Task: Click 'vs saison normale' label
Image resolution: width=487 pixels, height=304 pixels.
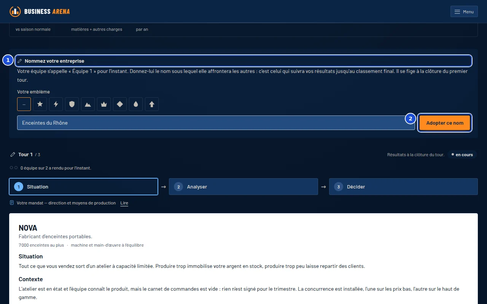Action: [33, 29]
